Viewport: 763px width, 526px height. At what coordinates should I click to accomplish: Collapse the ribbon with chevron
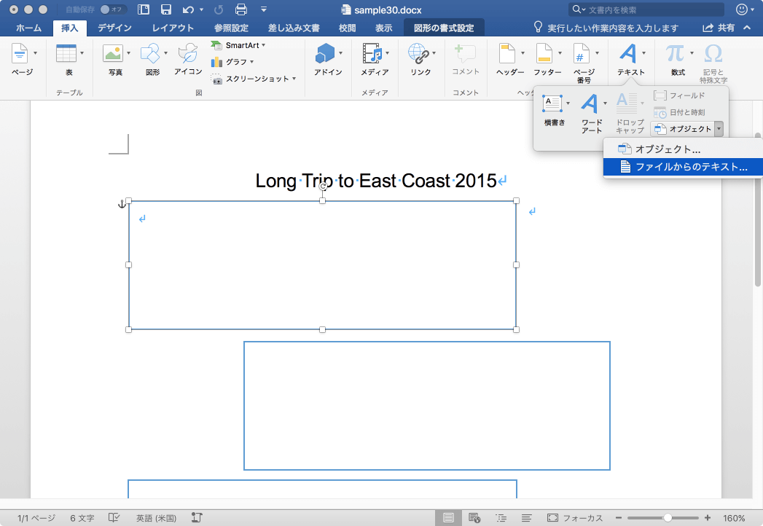pyautogui.click(x=747, y=28)
